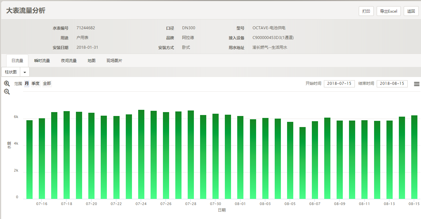
Task: Click the 4k y-axis label
Action: click(16, 144)
